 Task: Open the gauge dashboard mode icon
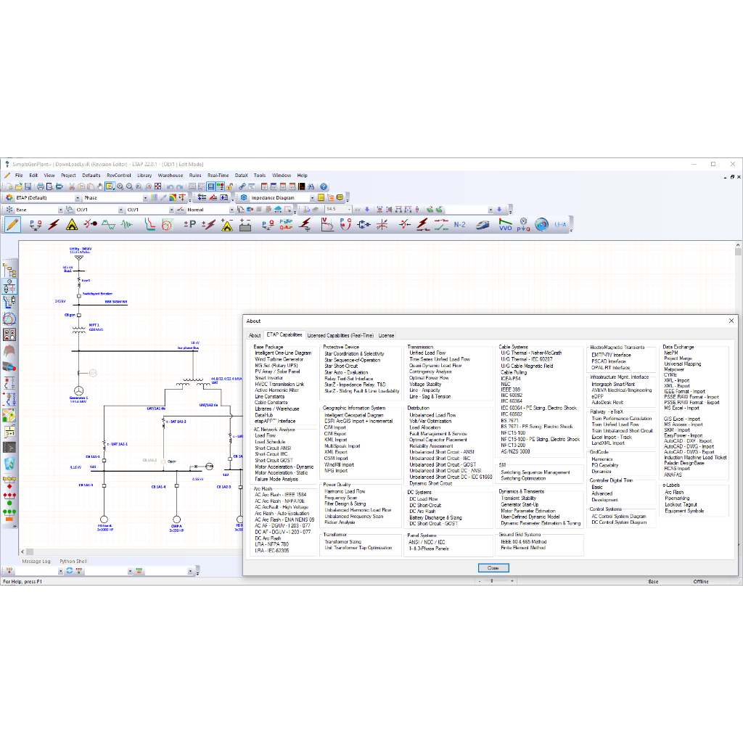tap(541, 225)
